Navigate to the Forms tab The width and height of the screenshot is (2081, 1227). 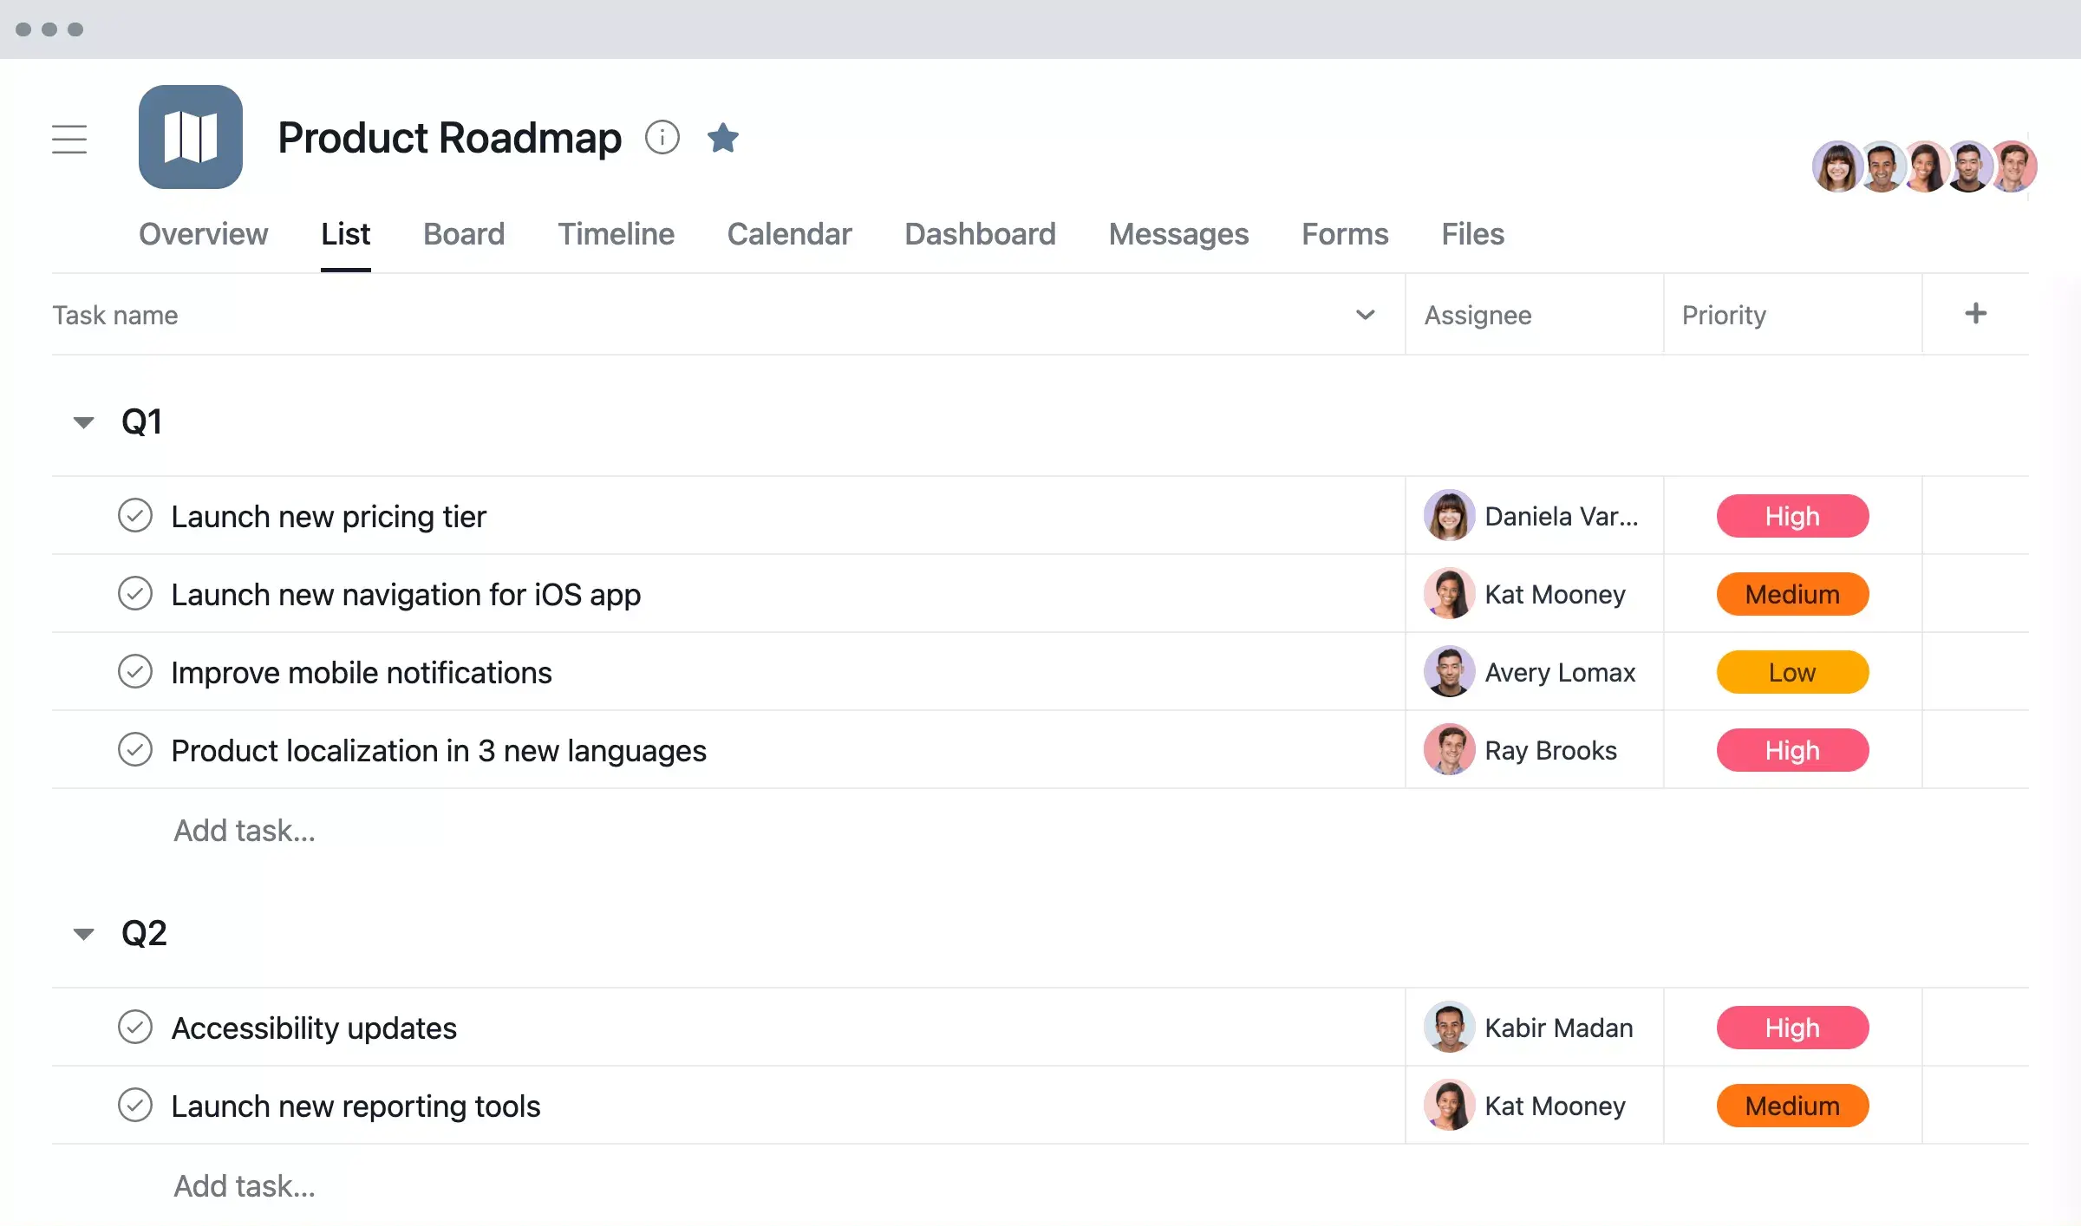[1345, 232]
